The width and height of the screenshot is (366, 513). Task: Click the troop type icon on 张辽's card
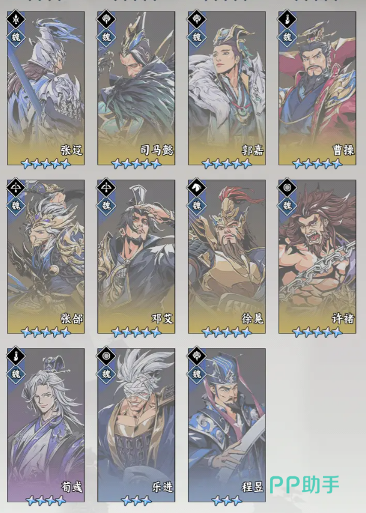coord(16,19)
